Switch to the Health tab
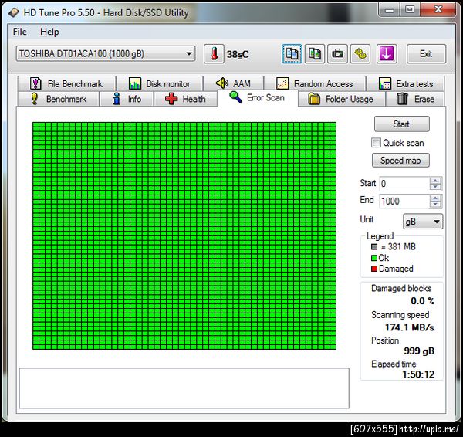Image resolution: width=463 pixels, height=437 pixels. (185, 99)
